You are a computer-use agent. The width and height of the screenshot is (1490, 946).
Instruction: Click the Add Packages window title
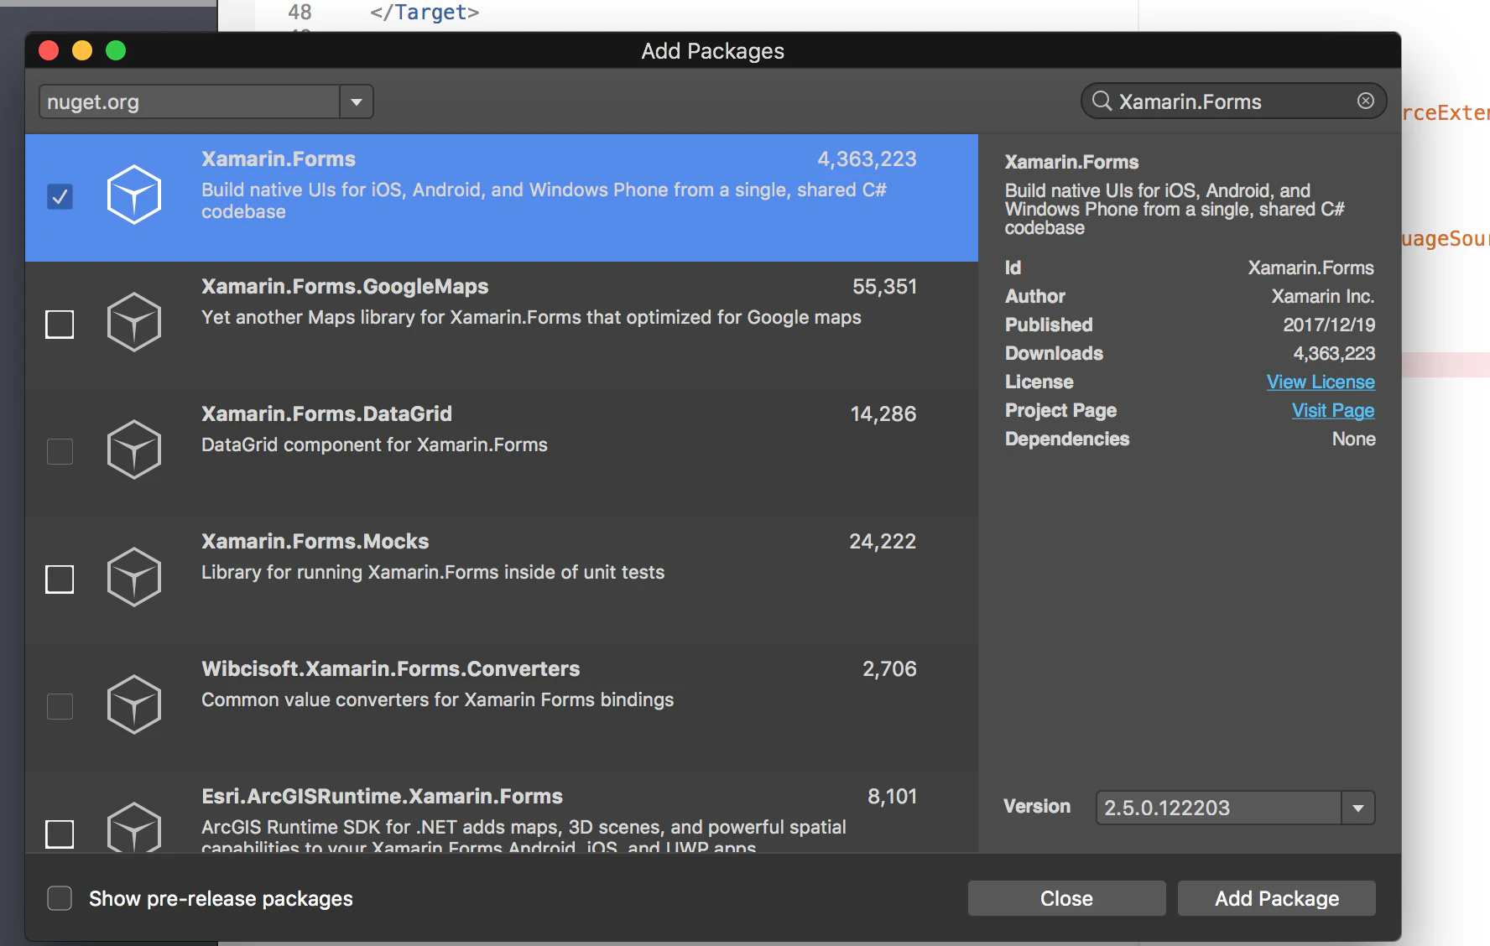tap(713, 51)
